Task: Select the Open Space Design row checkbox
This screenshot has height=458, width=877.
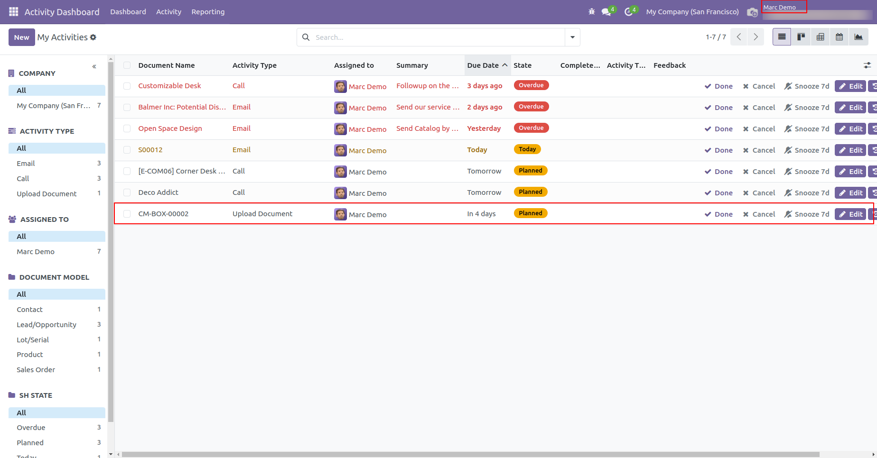Action: pyautogui.click(x=127, y=128)
